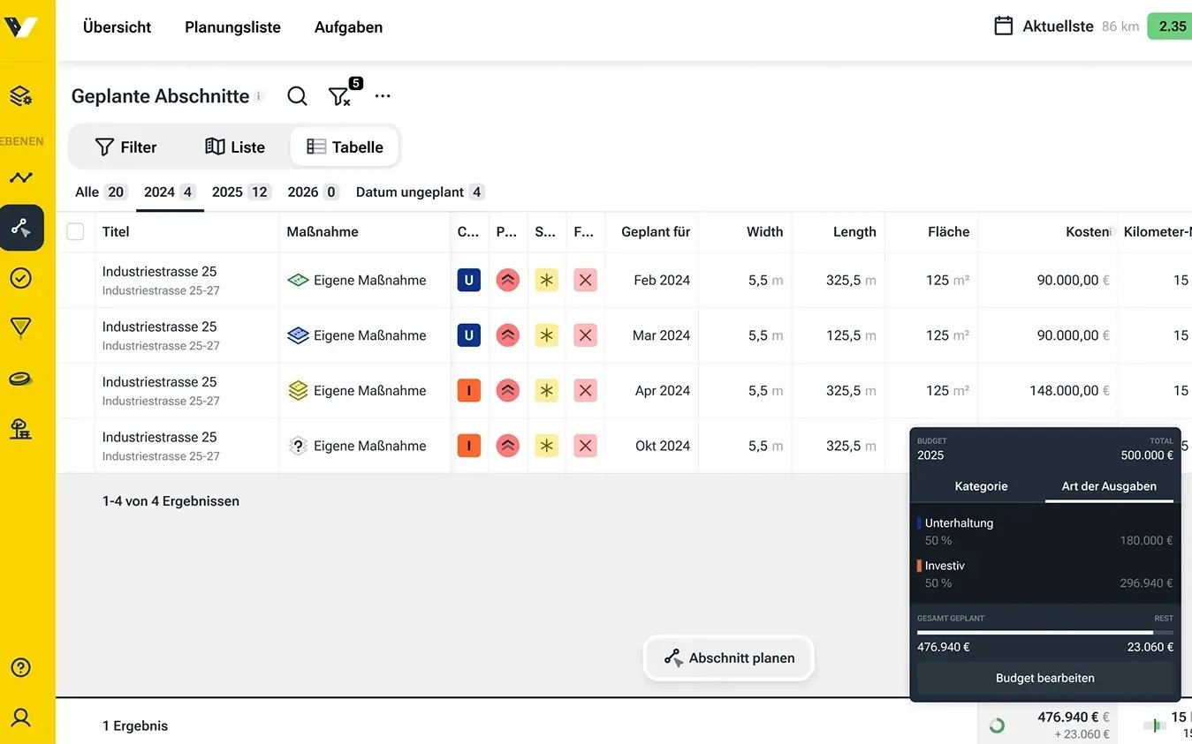The image size is (1192, 744).
Task: Open the three-dots more options menu
Action: point(383,96)
